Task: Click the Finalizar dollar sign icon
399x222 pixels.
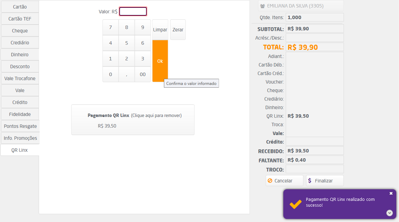Action: pos(310,181)
